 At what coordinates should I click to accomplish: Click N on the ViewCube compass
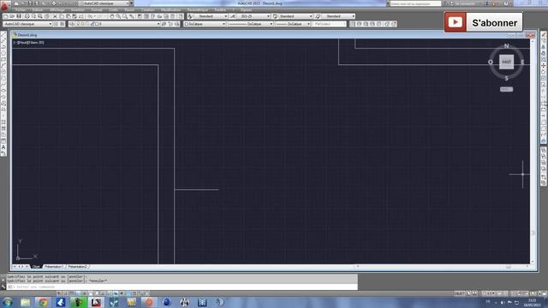(506, 45)
